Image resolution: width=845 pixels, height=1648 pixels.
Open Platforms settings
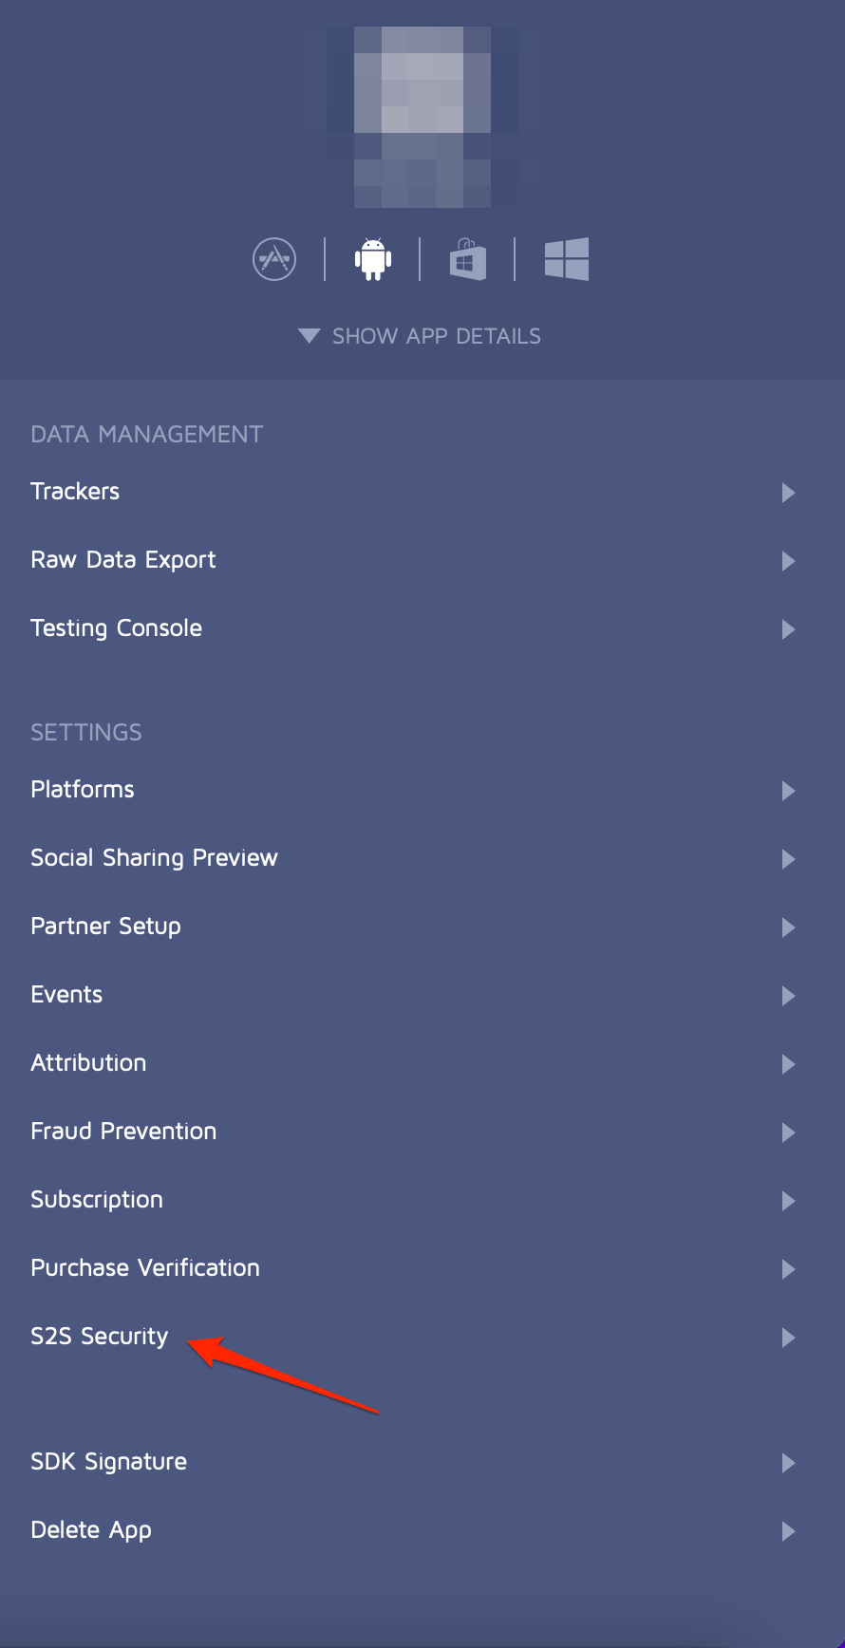tap(82, 790)
